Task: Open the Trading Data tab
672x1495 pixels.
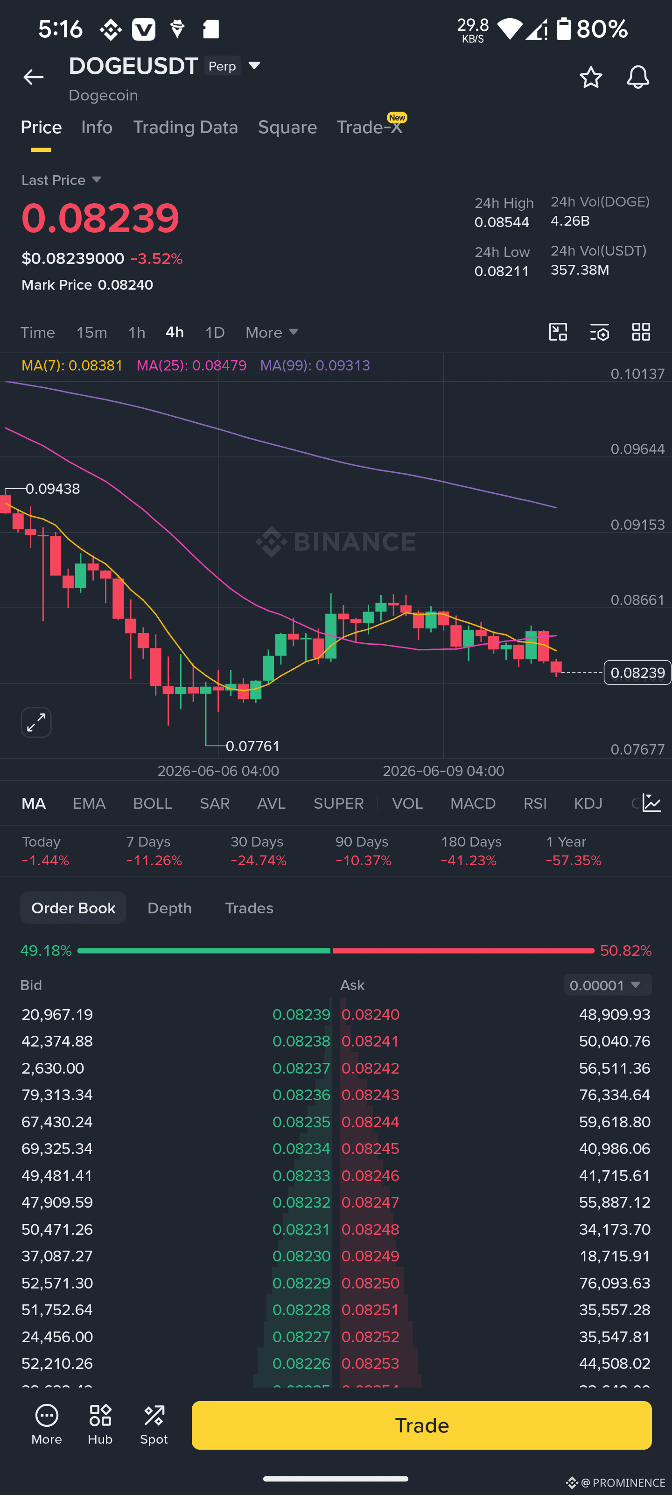Action: [x=186, y=127]
